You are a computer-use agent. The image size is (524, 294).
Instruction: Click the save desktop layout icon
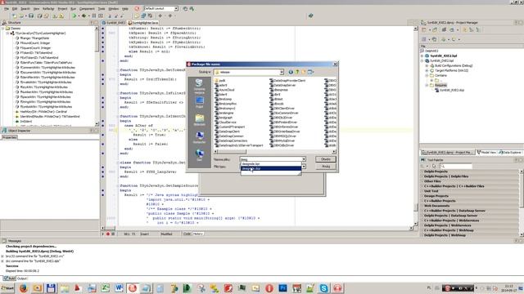point(185,9)
